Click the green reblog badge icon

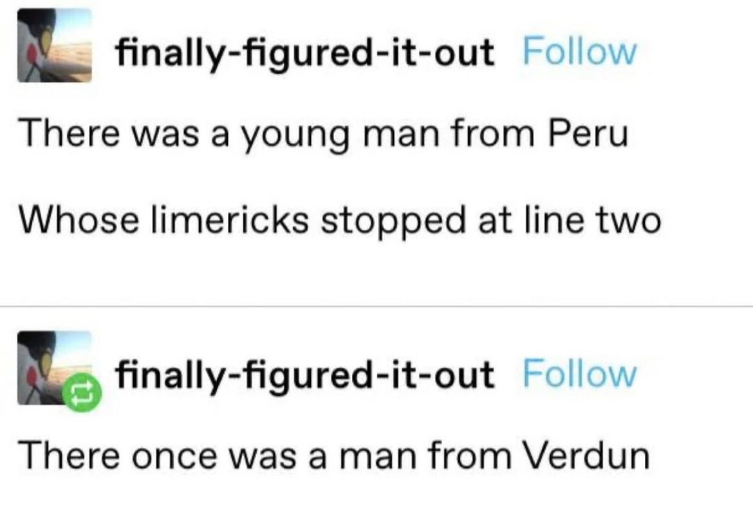click(x=82, y=393)
